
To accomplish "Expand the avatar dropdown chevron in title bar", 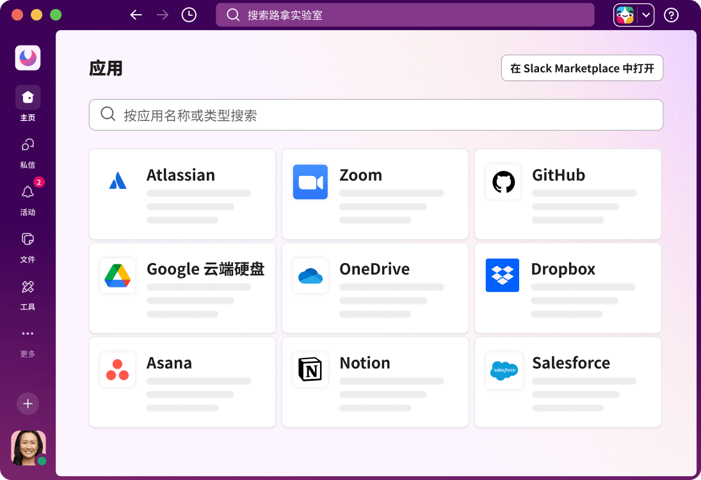I will pyautogui.click(x=646, y=15).
